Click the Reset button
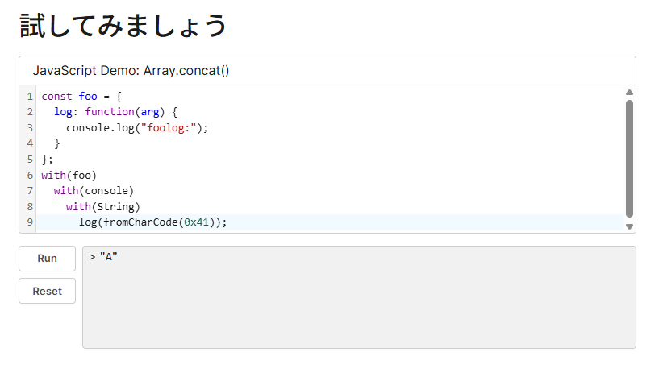 tap(47, 291)
